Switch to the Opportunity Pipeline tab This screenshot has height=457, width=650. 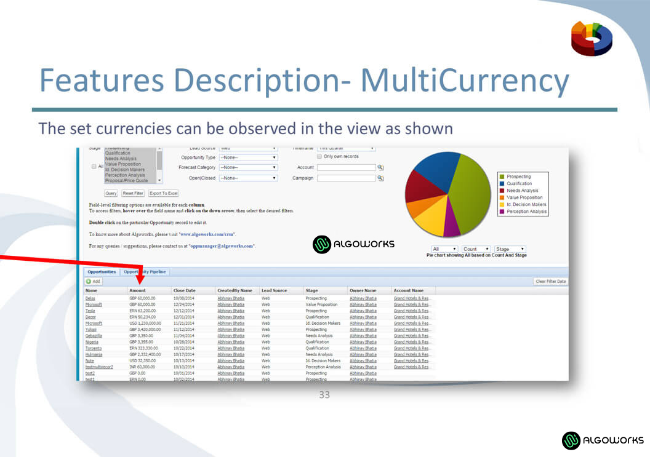pos(145,271)
